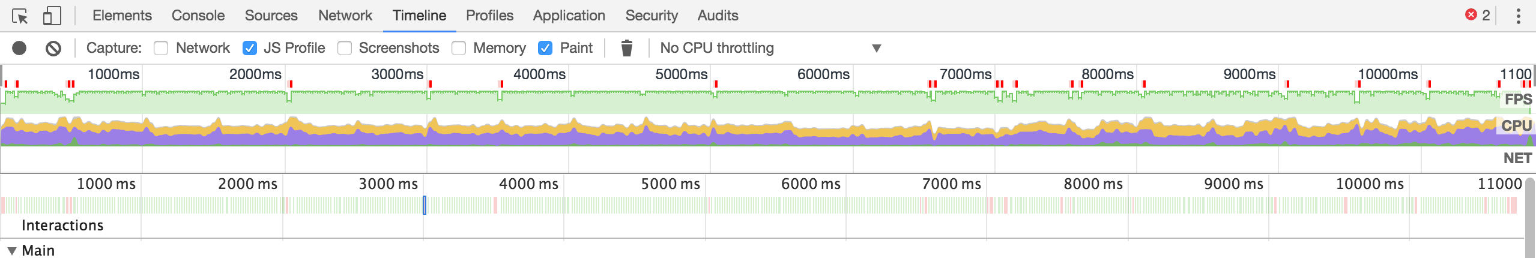Open the Console tab

click(198, 16)
